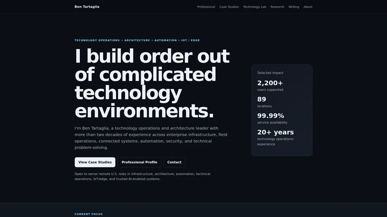Open the Professional Profile button
387x217 pixels.
click(x=139, y=162)
